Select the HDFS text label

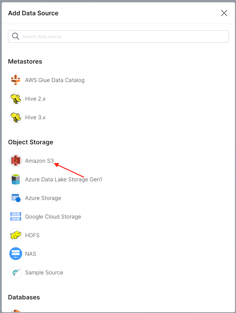[32, 235]
